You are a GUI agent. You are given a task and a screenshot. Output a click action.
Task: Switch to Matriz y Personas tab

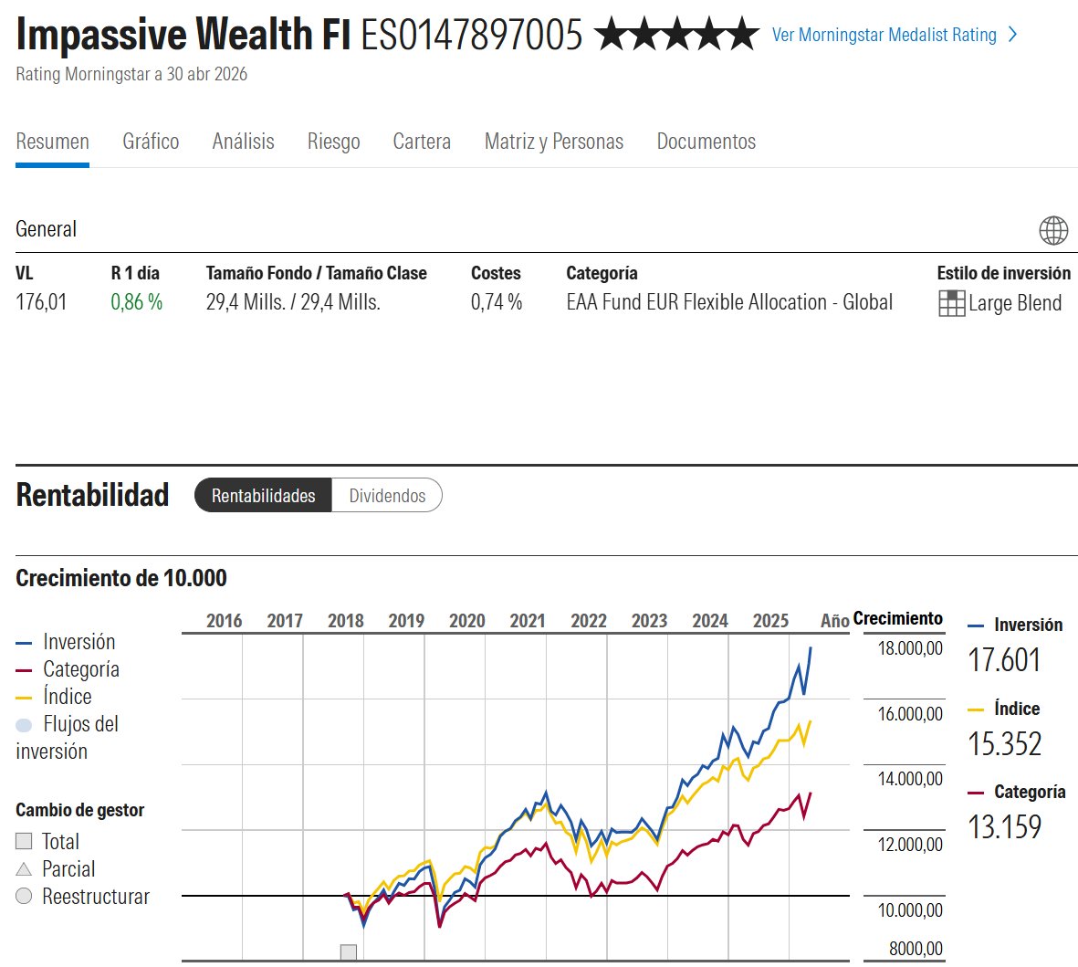coord(554,142)
